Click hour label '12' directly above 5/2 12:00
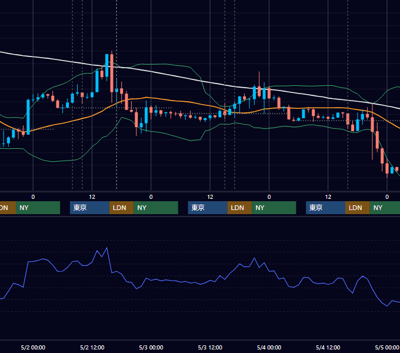The height and width of the screenshot is (353, 400). point(92,197)
